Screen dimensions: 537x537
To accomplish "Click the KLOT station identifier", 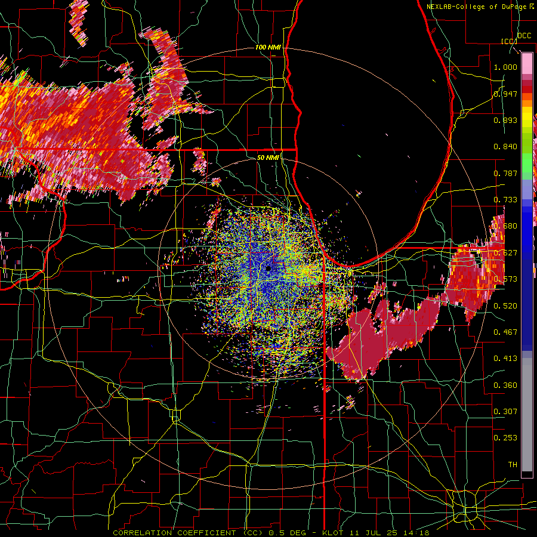I will click(x=333, y=533).
